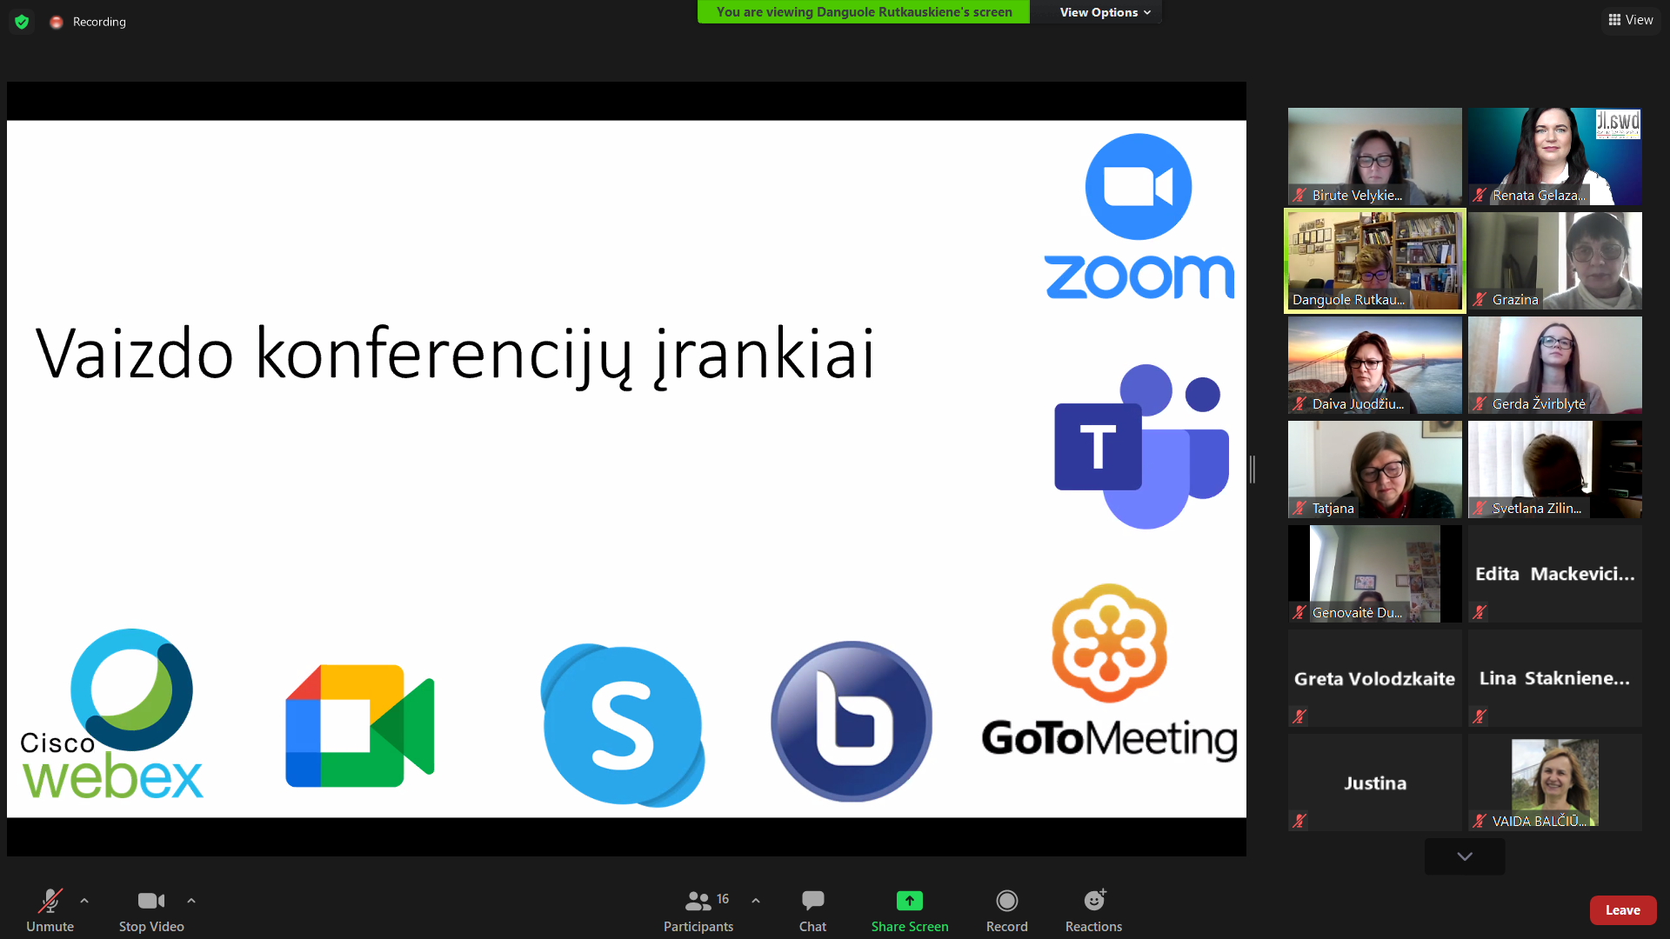Screen dimensions: 1670x939
Task: Click the Cisco Webex logo on slide
Action: [112, 714]
